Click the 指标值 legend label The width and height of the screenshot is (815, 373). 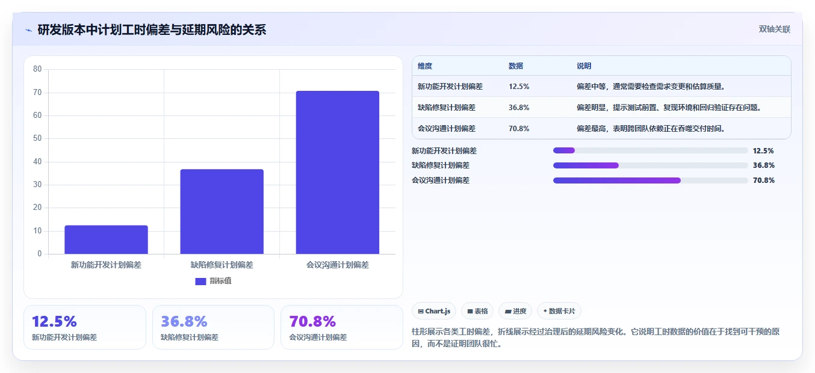220,281
